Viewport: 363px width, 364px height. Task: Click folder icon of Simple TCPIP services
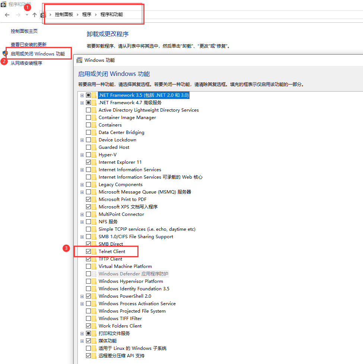click(94, 229)
